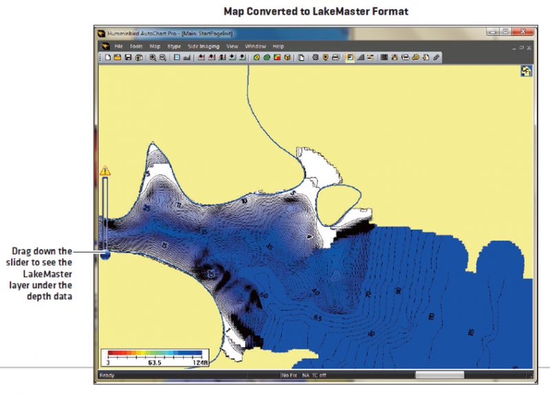Click the blue transparency slider handle
The height and width of the screenshot is (395, 550).
(105, 254)
